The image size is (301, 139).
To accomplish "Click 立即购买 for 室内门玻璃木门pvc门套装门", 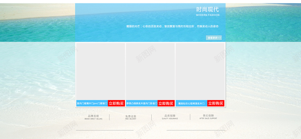I will coord(116,103).
